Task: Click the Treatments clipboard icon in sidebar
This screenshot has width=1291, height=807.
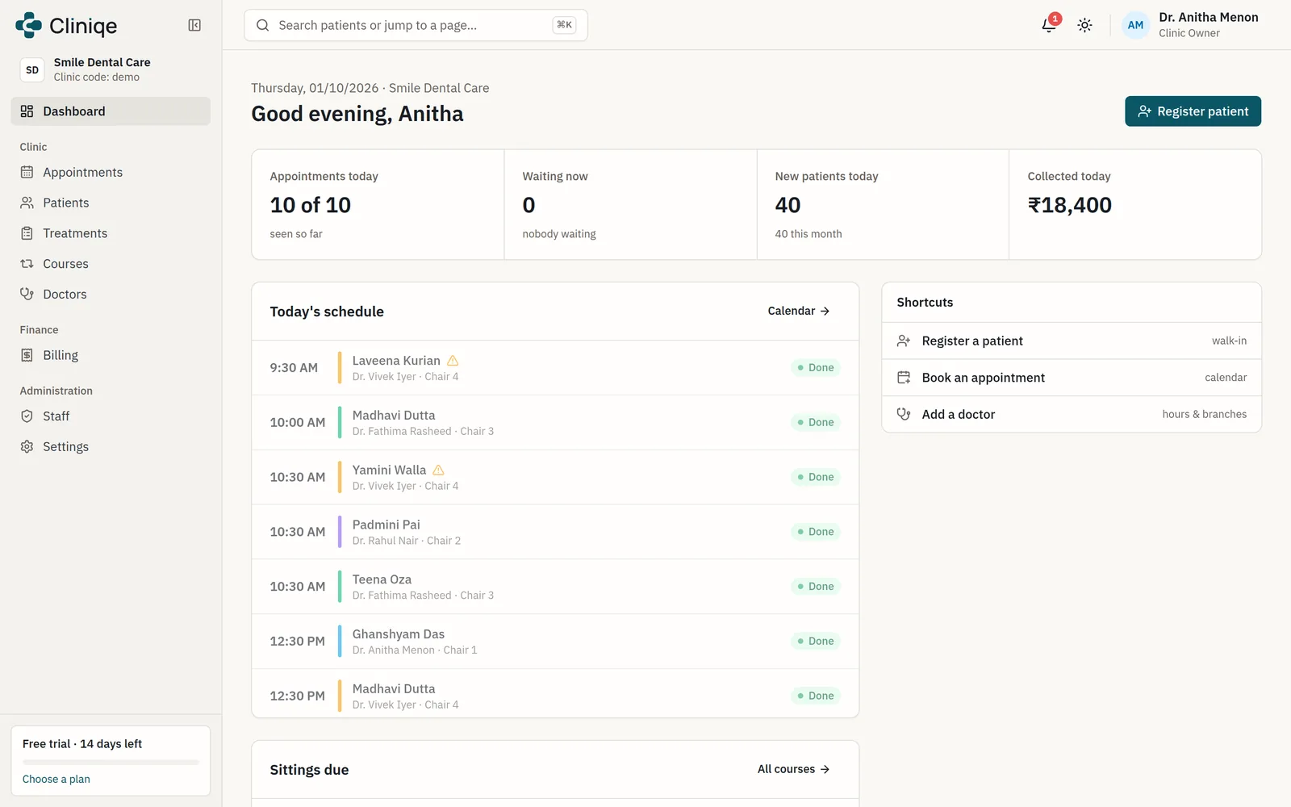Action: tap(27, 233)
